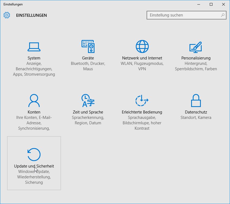Viewport: 230px width, 204px height.
Task: Click 'Windows Update, Wiederherstellung, Sicherung' description
Action: (34, 177)
